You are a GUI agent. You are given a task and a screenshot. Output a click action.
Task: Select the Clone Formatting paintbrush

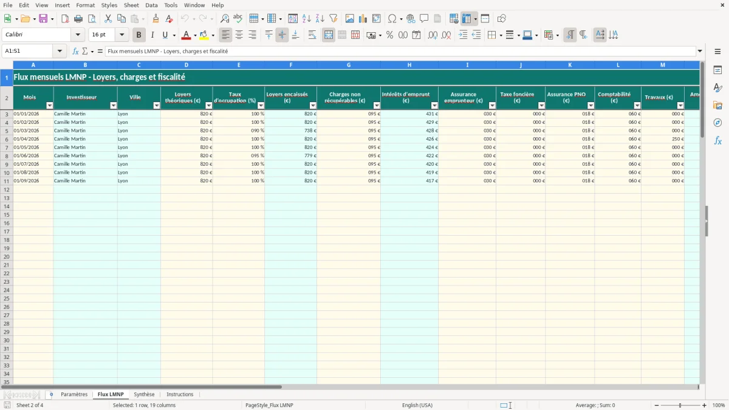coord(156,19)
